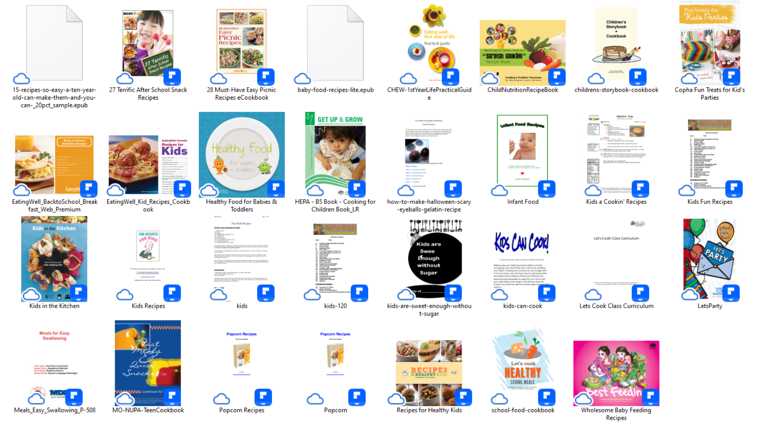
Task: Click cloud icon on Popcorn Recipes file
Action: (222, 399)
